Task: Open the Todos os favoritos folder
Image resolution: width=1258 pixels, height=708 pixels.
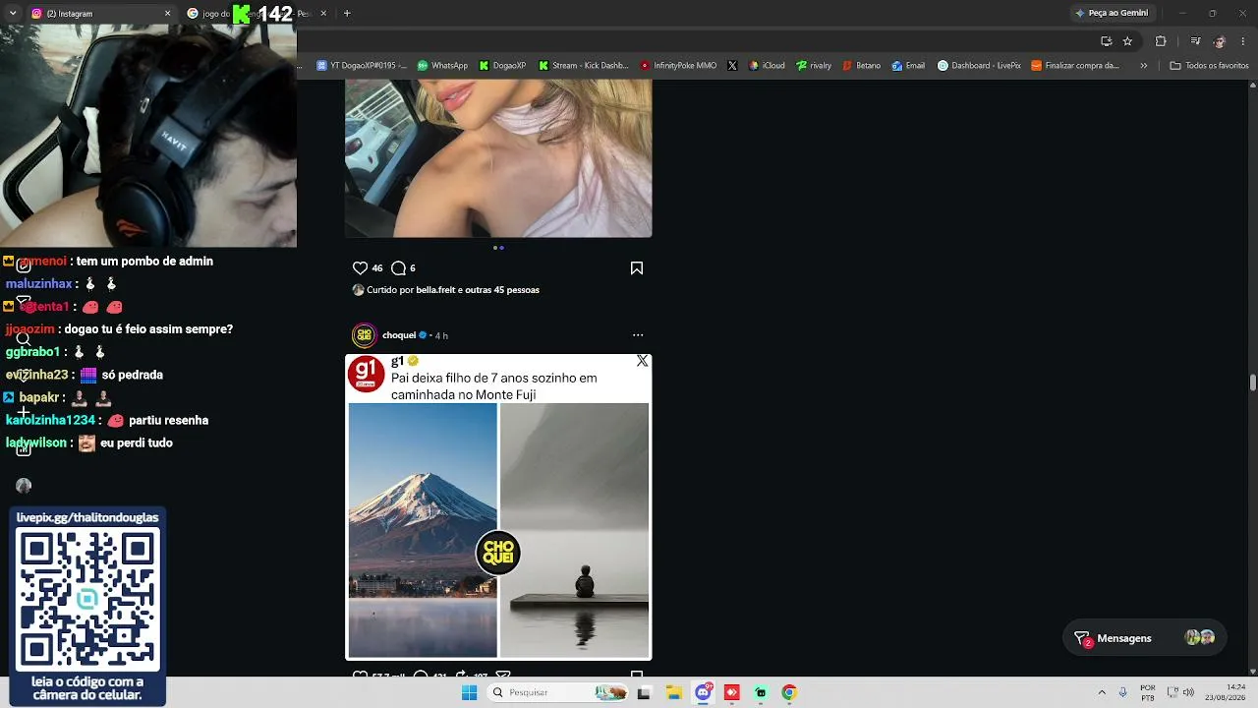Action: (1209, 66)
